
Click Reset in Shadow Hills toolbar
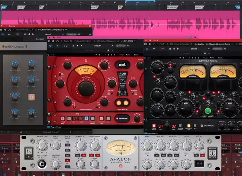click(220, 58)
